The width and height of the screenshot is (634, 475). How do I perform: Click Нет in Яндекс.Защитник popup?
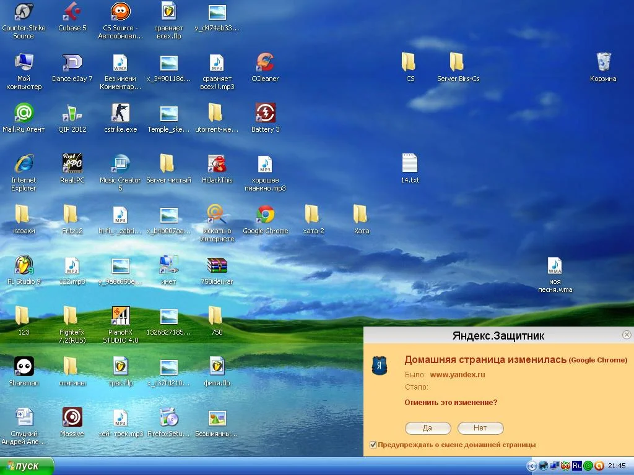[480, 428]
